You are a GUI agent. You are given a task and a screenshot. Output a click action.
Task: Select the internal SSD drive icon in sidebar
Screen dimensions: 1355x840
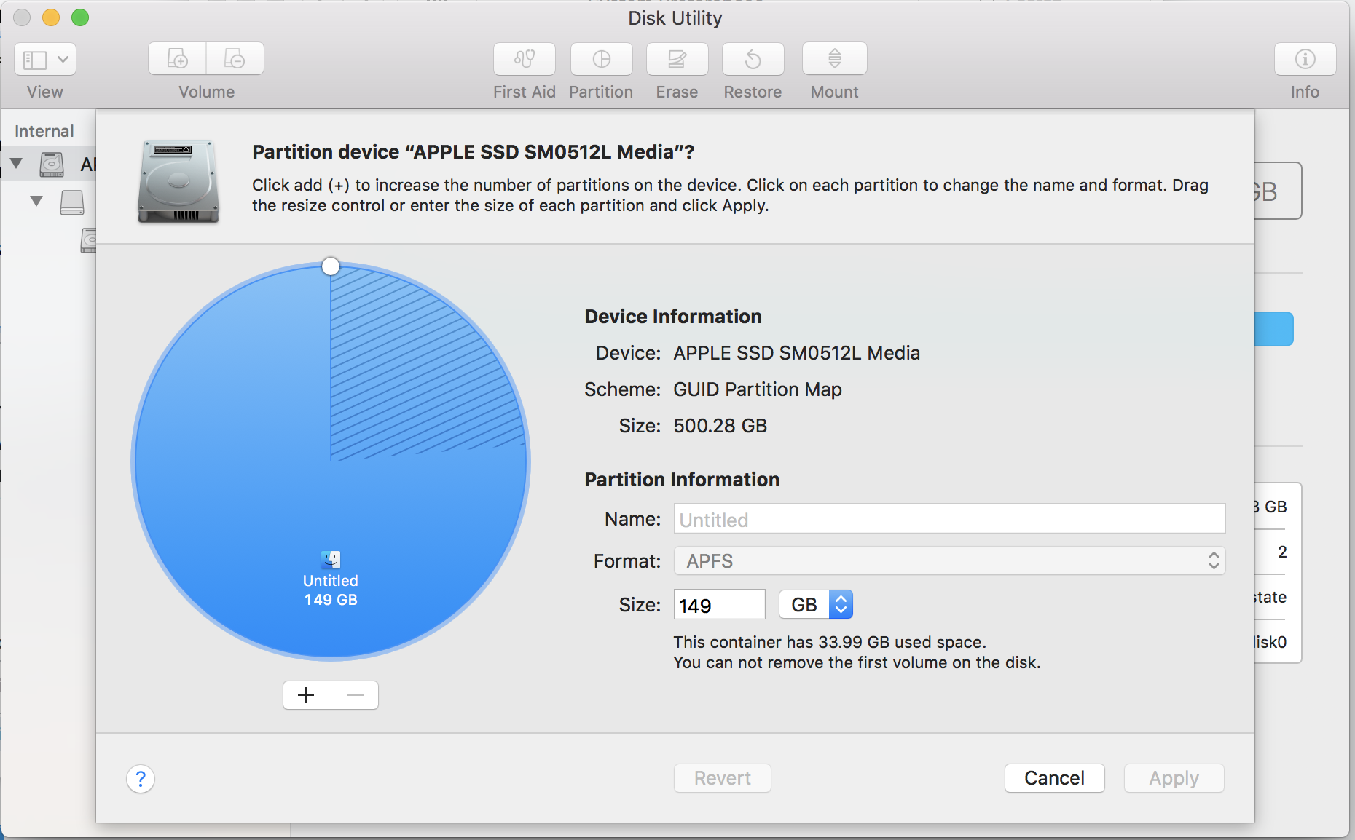(52, 165)
